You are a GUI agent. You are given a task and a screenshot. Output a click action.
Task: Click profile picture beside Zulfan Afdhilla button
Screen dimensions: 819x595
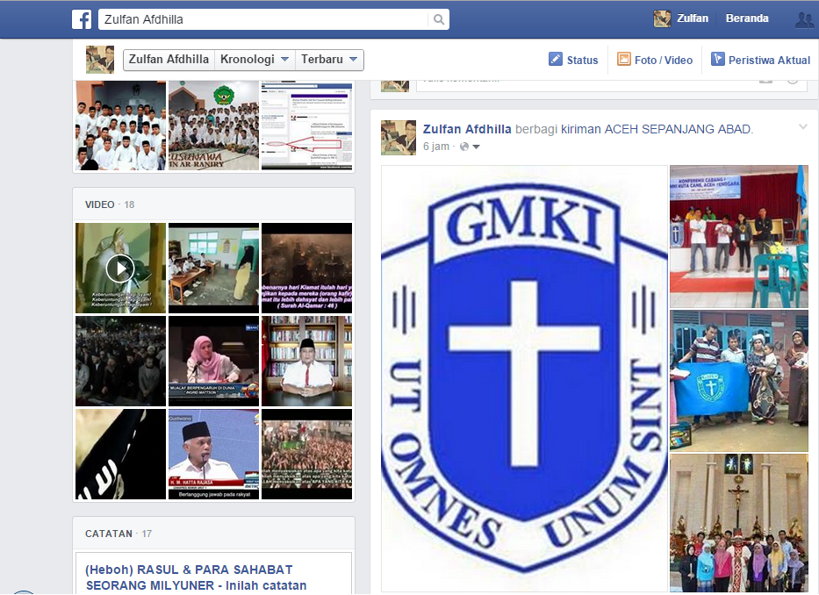tap(100, 59)
